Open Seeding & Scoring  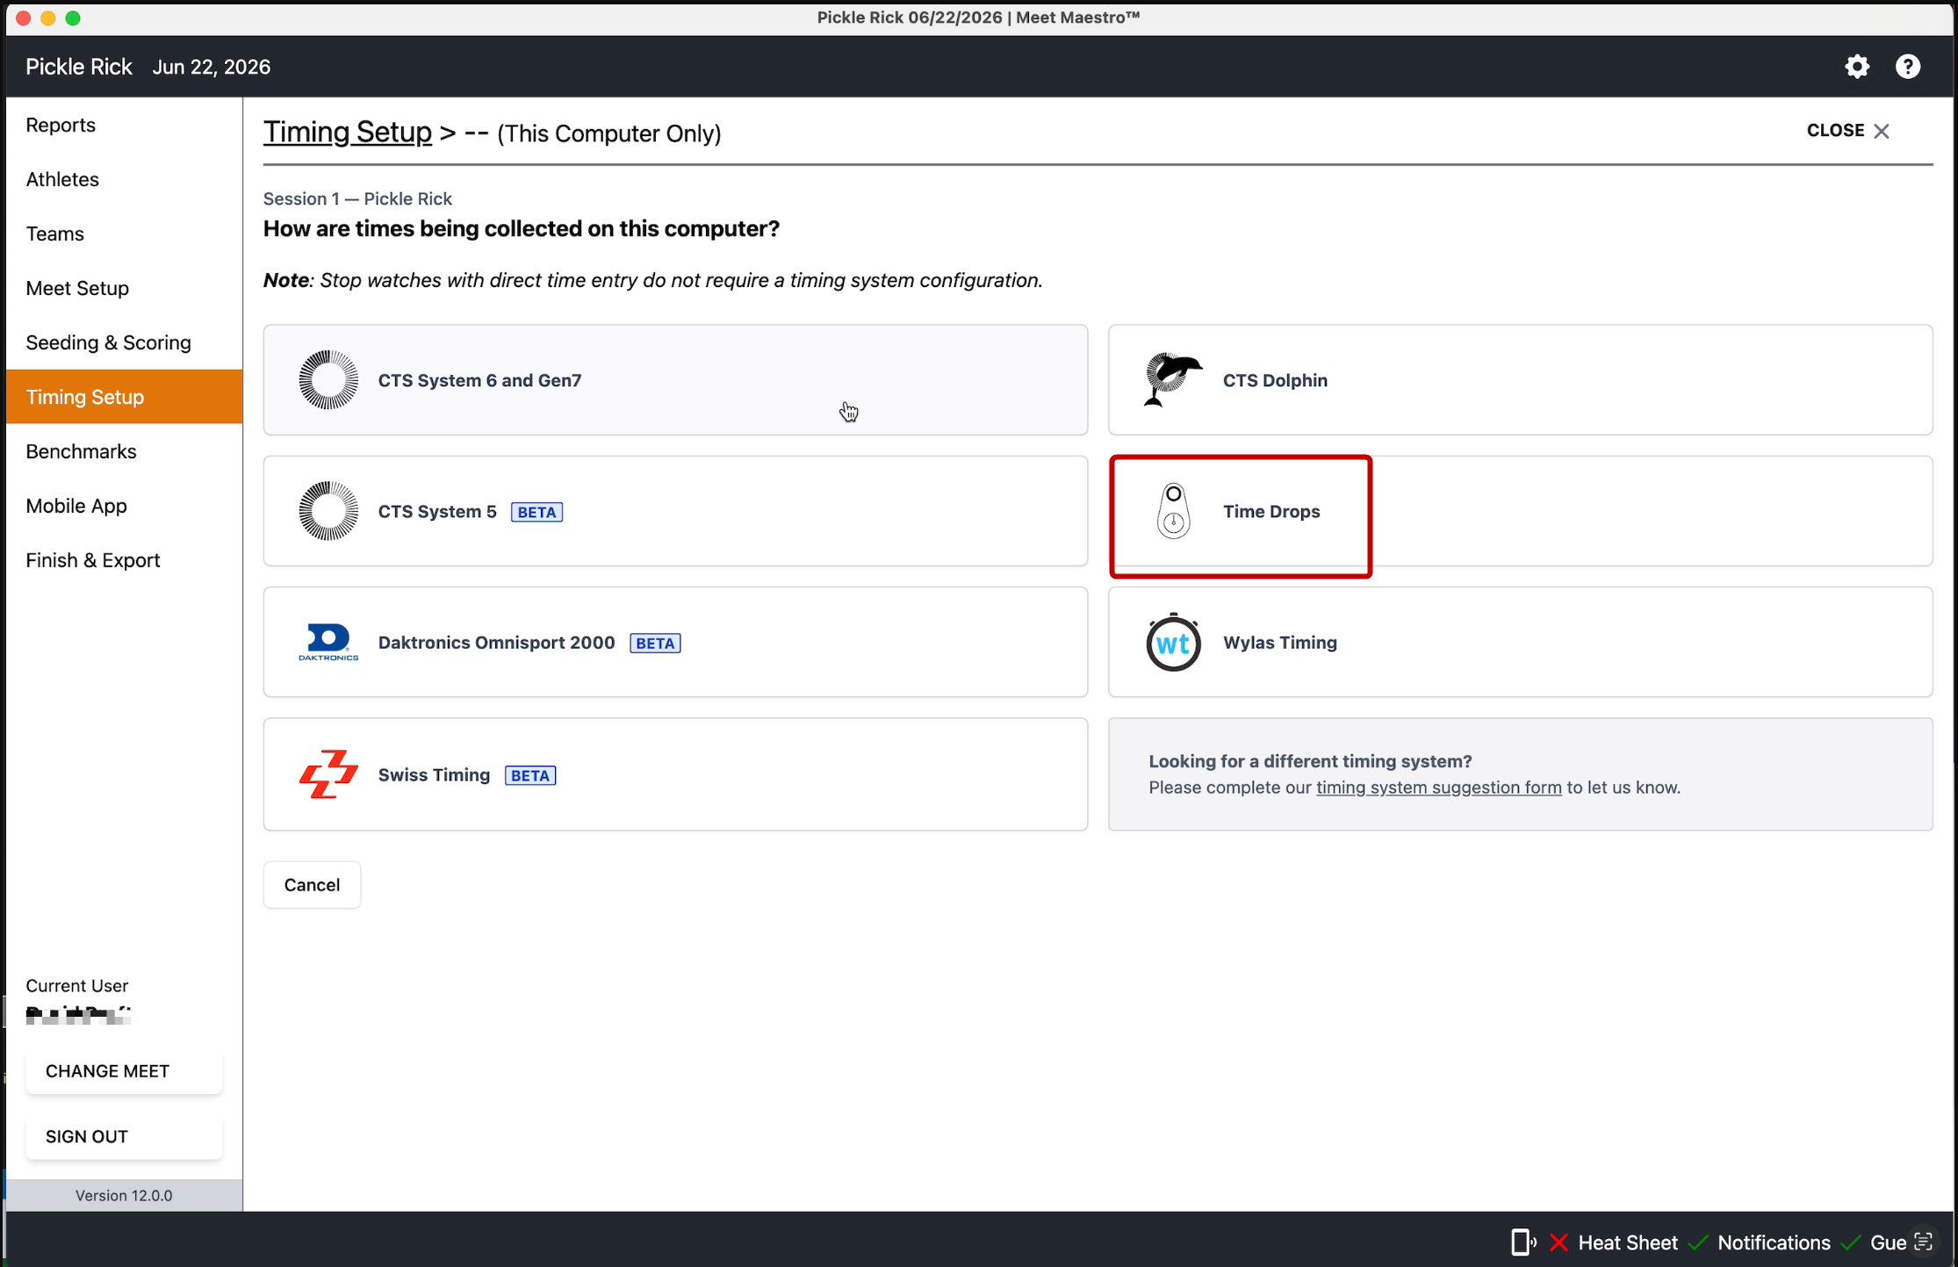(x=124, y=342)
